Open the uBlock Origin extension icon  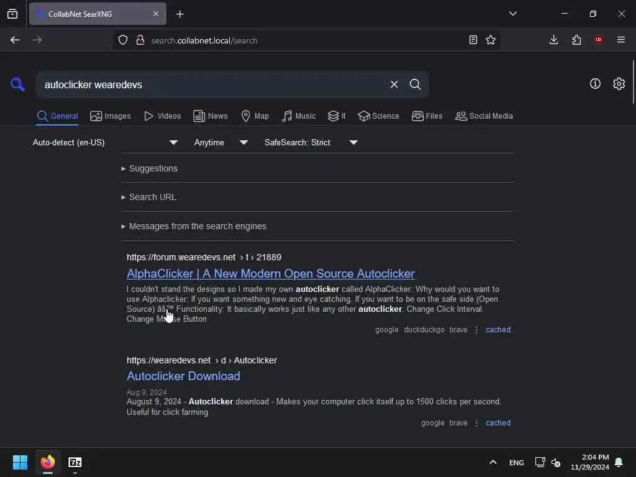click(x=599, y=40)
